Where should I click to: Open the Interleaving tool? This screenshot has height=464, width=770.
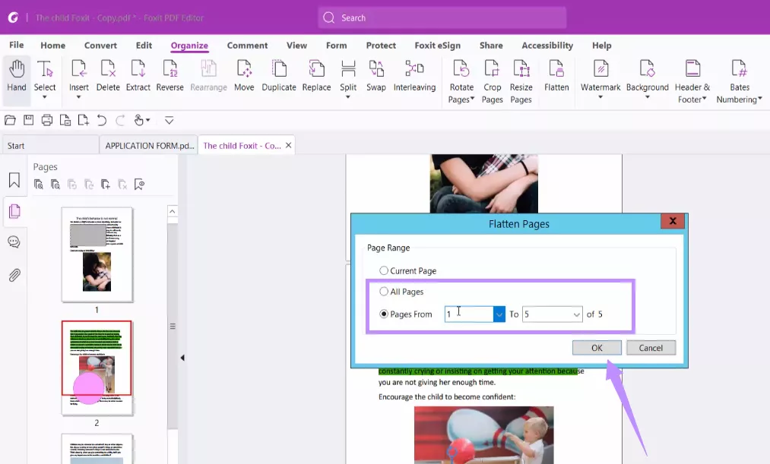[414, 76]
